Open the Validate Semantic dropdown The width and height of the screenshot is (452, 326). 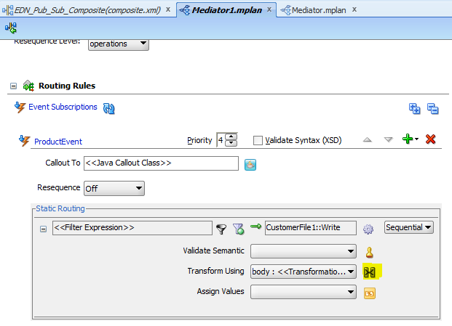pos(304,251)
